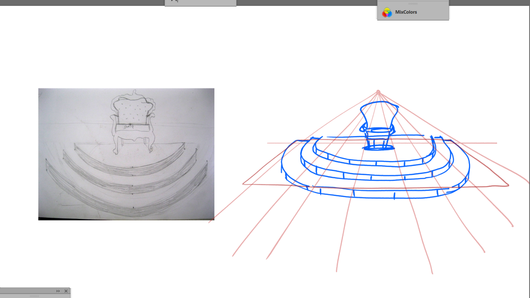The image size is (530, 298).
Task: Click the blue oval under the chair
Action: 378,148
